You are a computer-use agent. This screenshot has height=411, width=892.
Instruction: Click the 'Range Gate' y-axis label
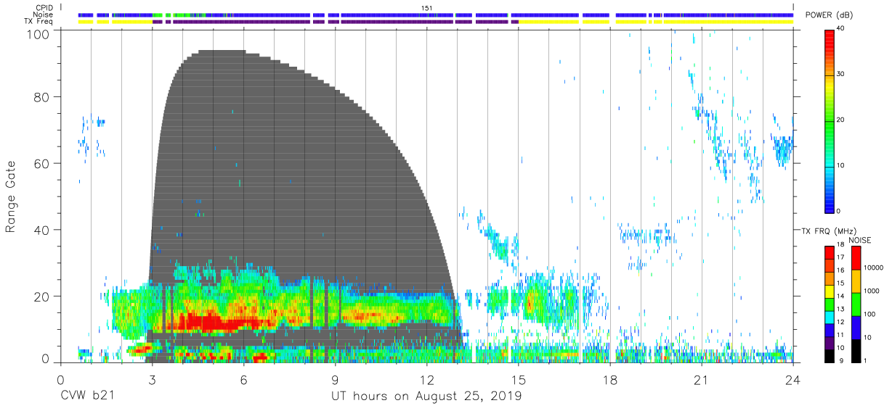click(12, 197)
